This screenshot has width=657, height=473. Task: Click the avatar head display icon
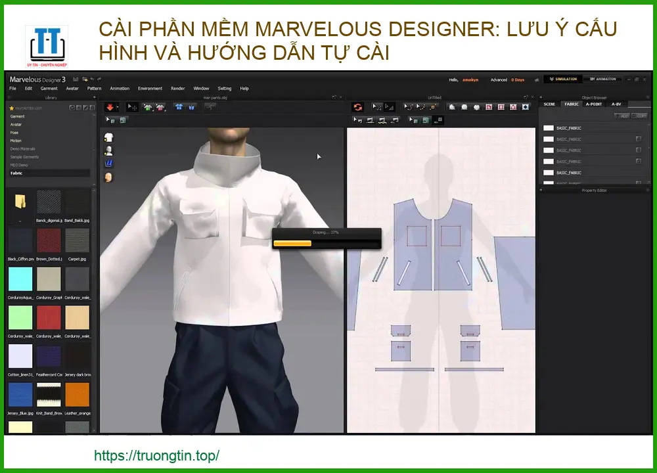tap(108, 177)
